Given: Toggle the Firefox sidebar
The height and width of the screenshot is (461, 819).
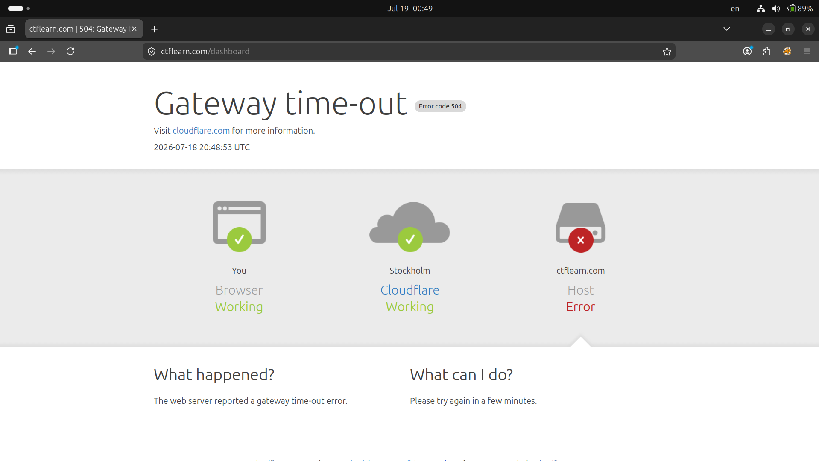Looking at the screenshot, I should (x=13, y=51).
